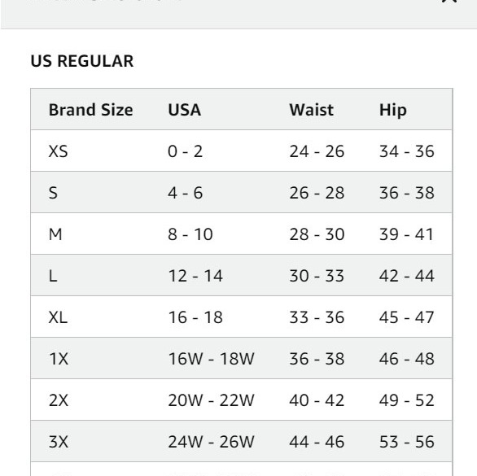The image size is (477, 476).
Task: Select the S brand size row
Action: point(241,192)
